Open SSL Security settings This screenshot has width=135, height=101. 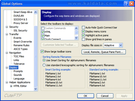pyautogui.click(x=20, y=30)
